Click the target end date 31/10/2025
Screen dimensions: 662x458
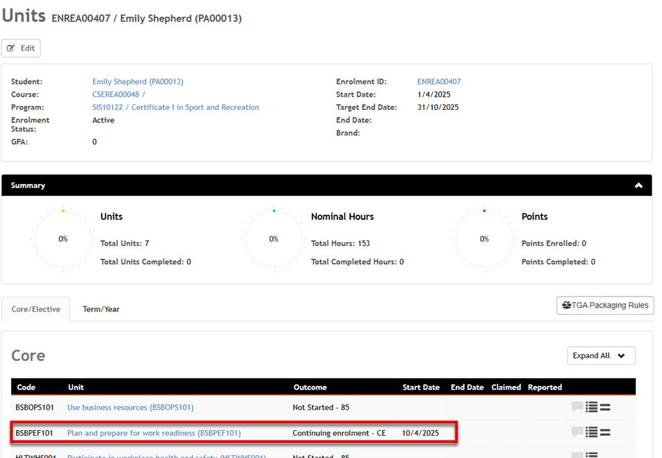click(x=438, y=107)
